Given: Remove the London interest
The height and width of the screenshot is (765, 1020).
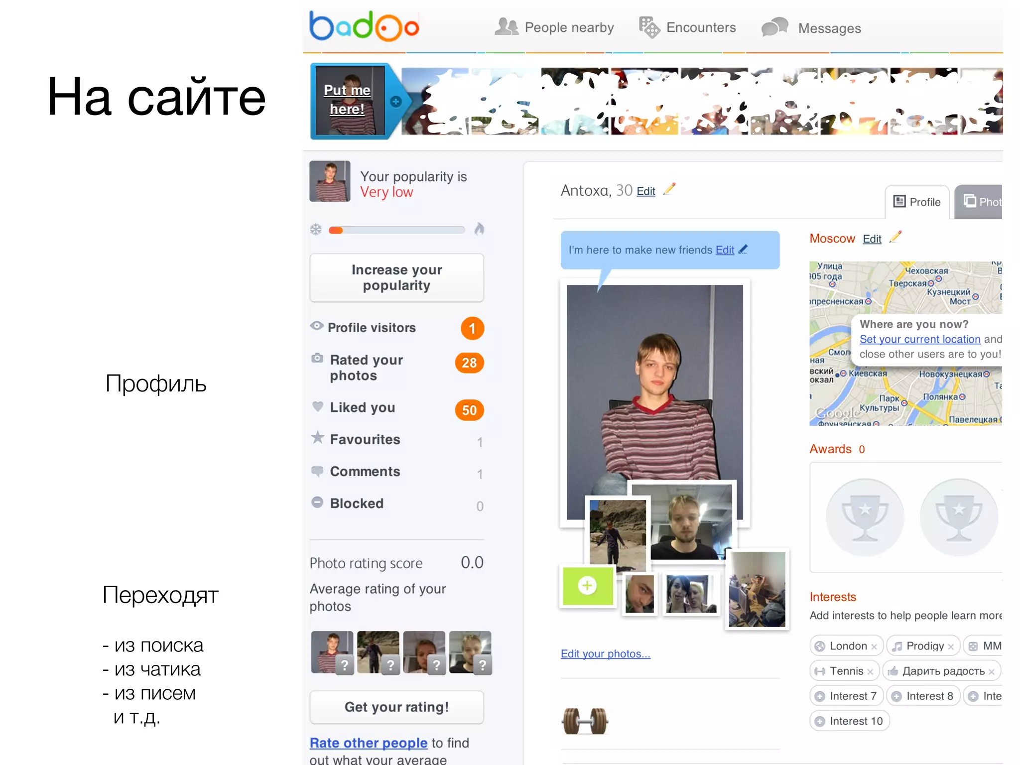Looking at the screenshot, I should [874, 647].
